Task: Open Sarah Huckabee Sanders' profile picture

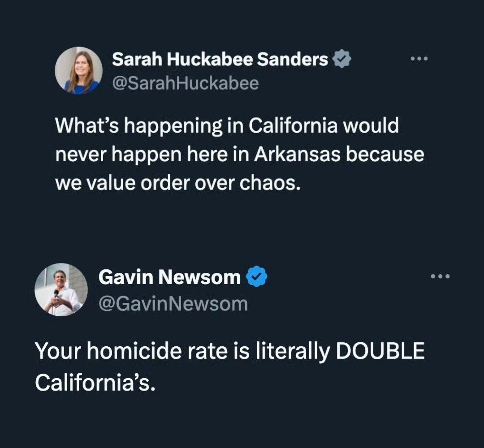Action: (78, 70)
